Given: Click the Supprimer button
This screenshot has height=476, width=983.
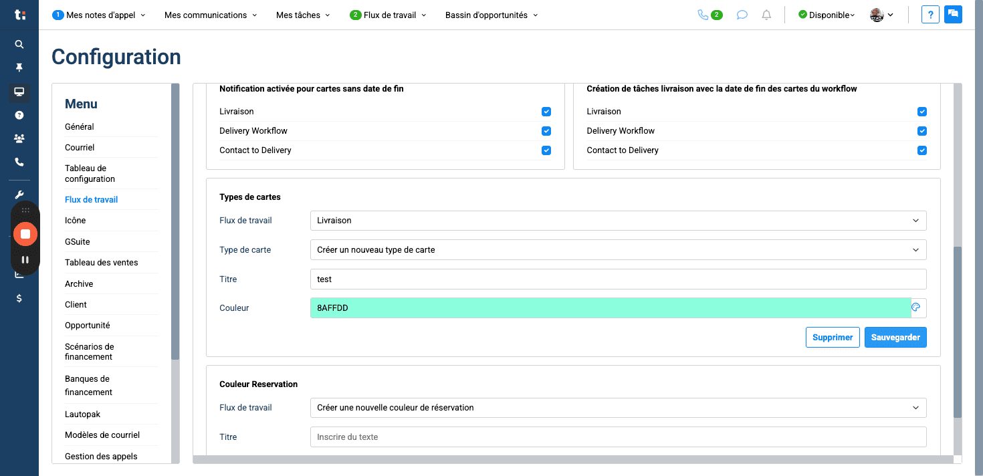Looking at the screenshot, I should 833,337.
